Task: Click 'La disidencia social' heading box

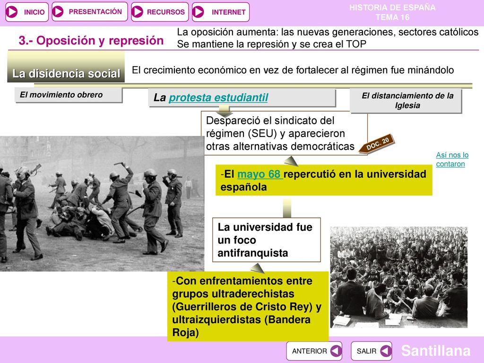Action: (66, 67)
